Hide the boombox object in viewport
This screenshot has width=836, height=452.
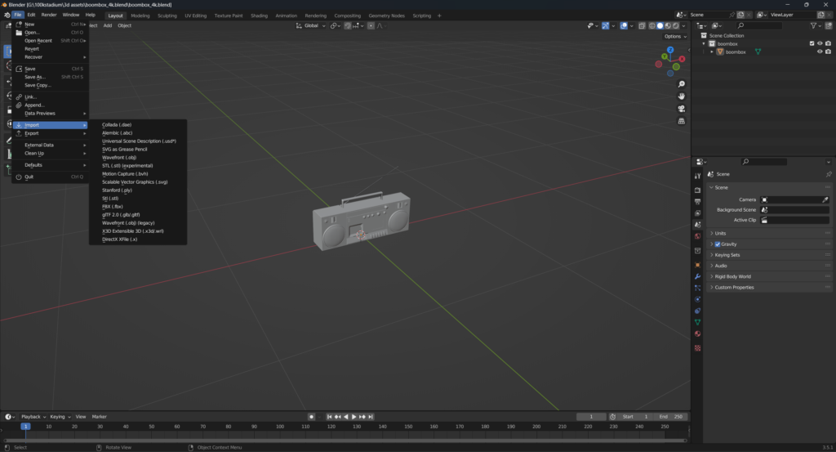click(x=820, y=51)
